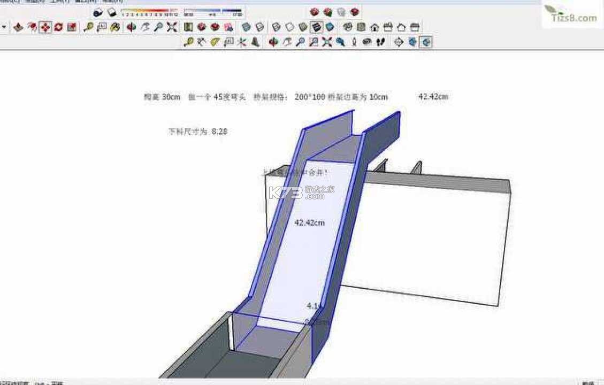Switch to Top view
Viewport: 604px width, 385px height.
point(361,27)
